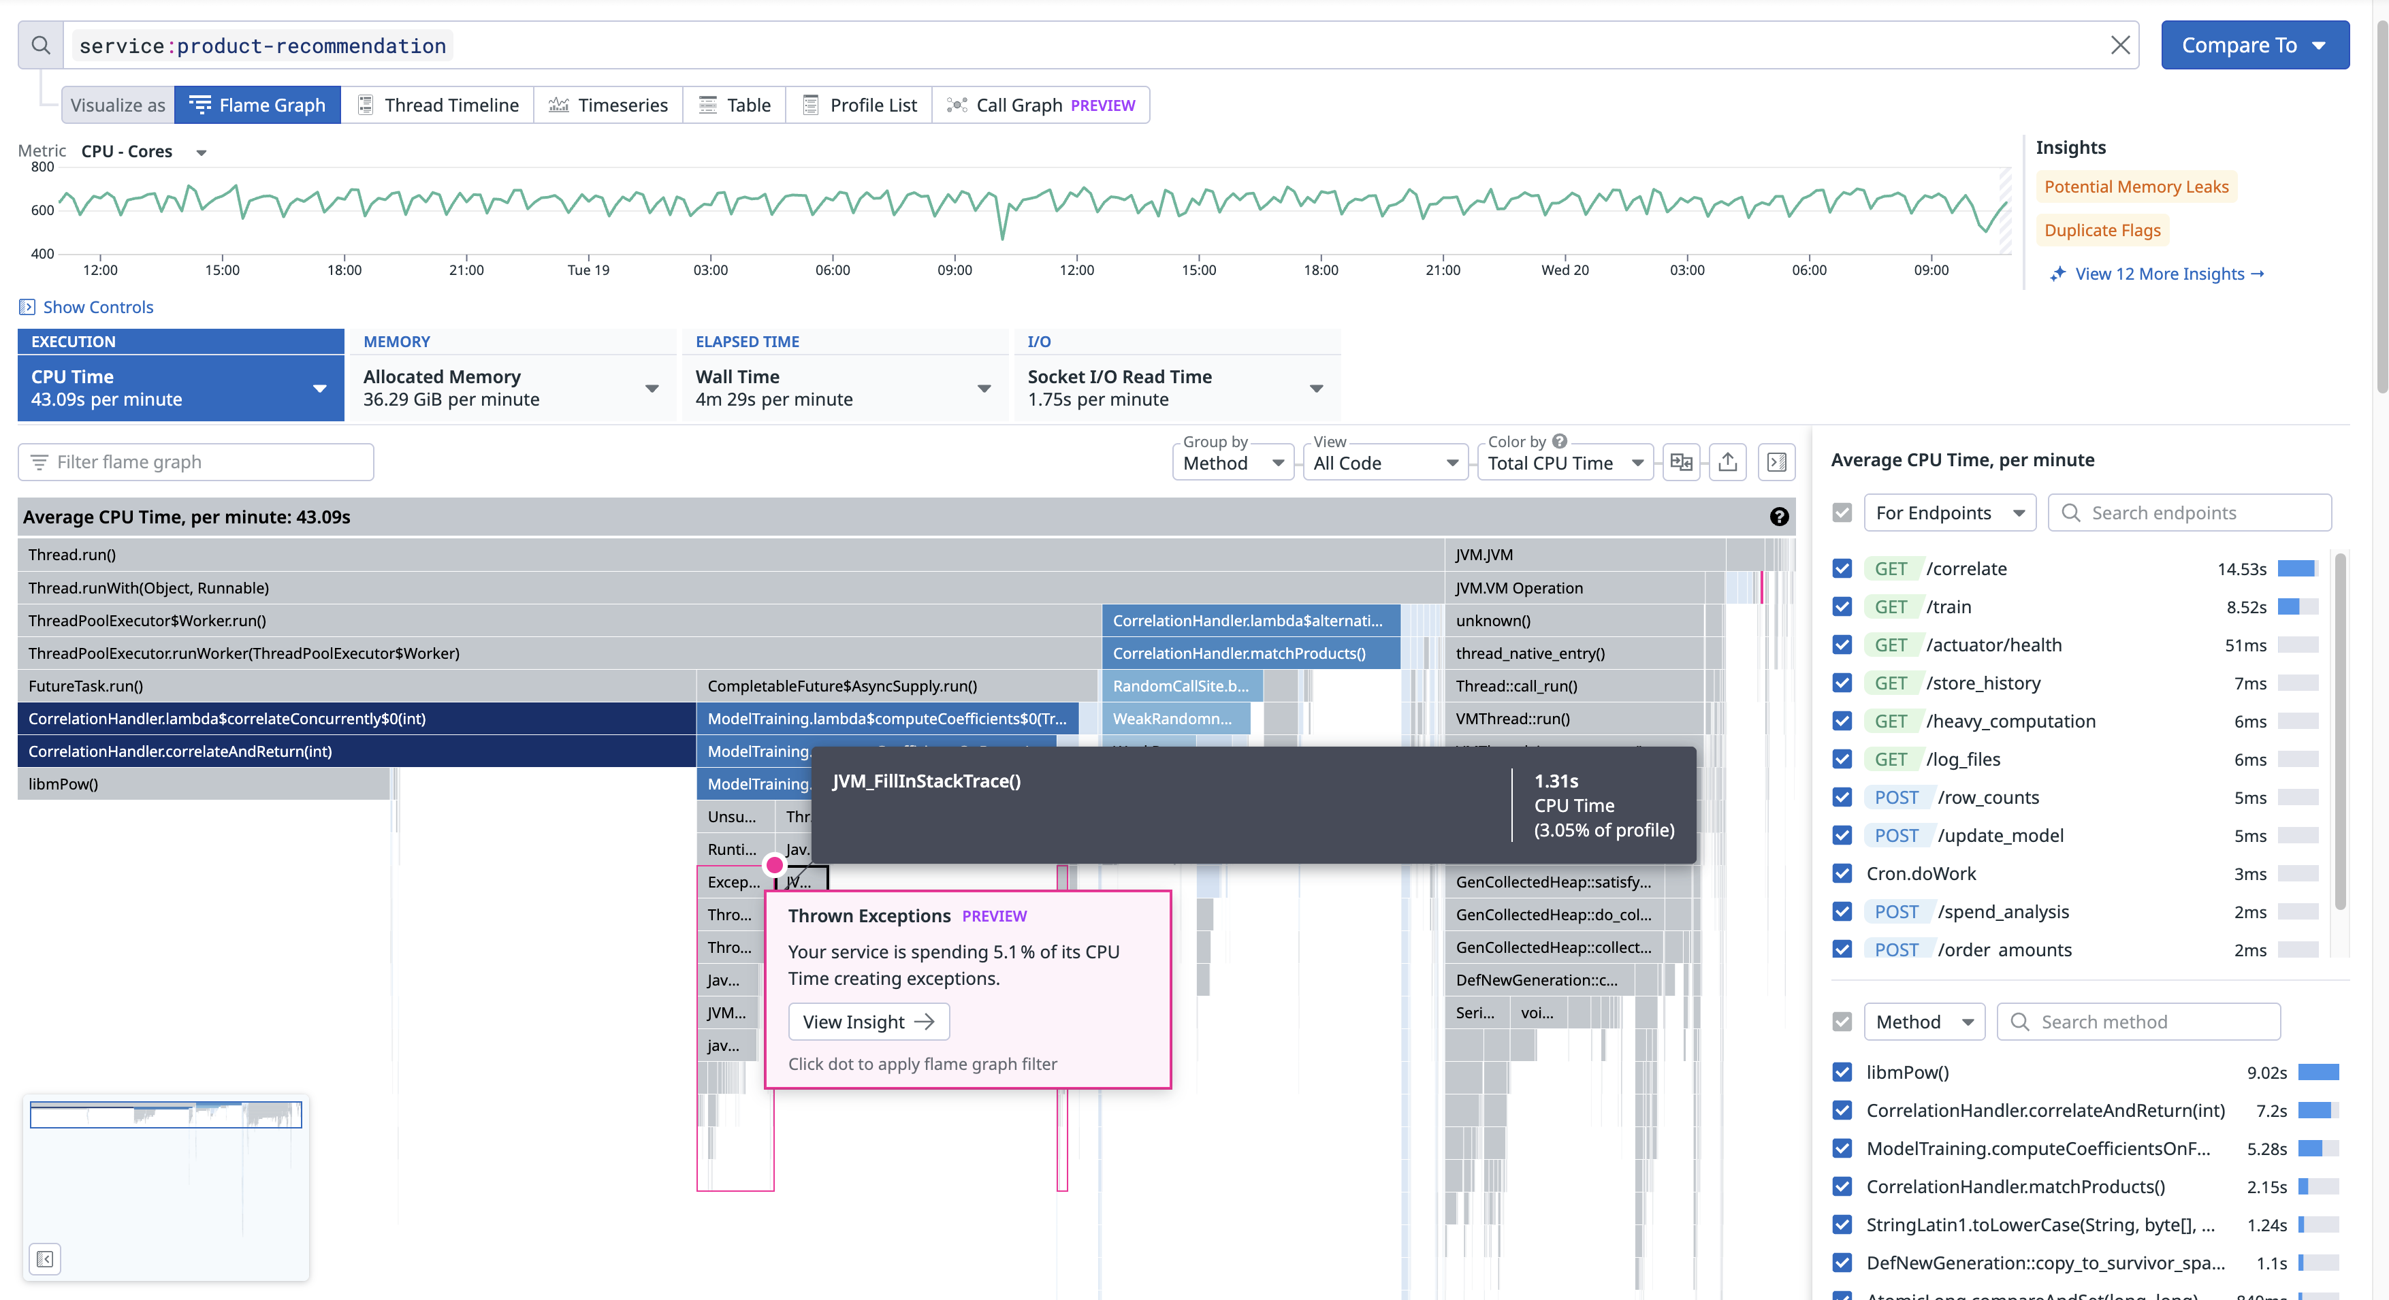The height and width of the screenshot is (1300, 2389).
Task: Click the sparkle icon beside View More Insights
Action: pos(2057,274)
